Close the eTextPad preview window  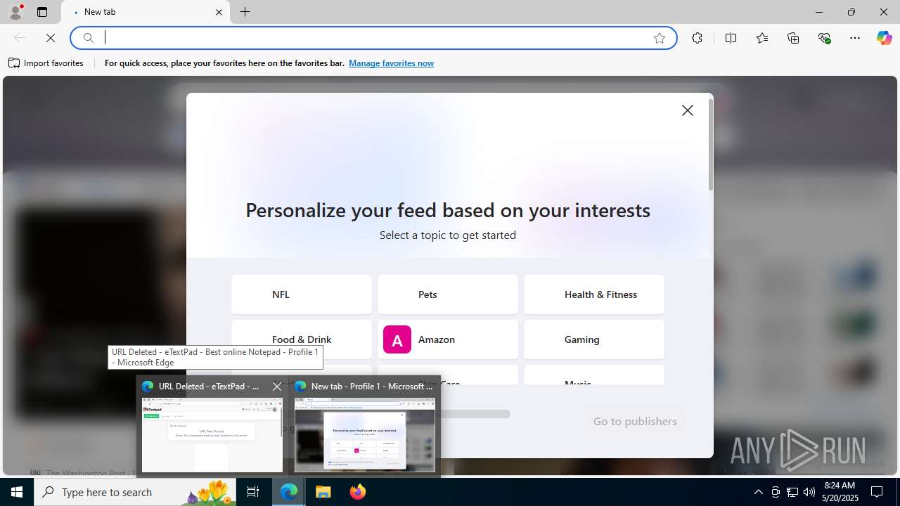click(277, 387)
